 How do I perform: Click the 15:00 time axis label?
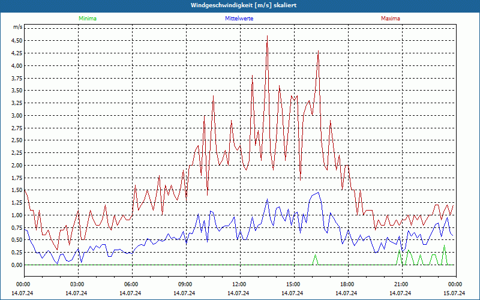(293, 284)
